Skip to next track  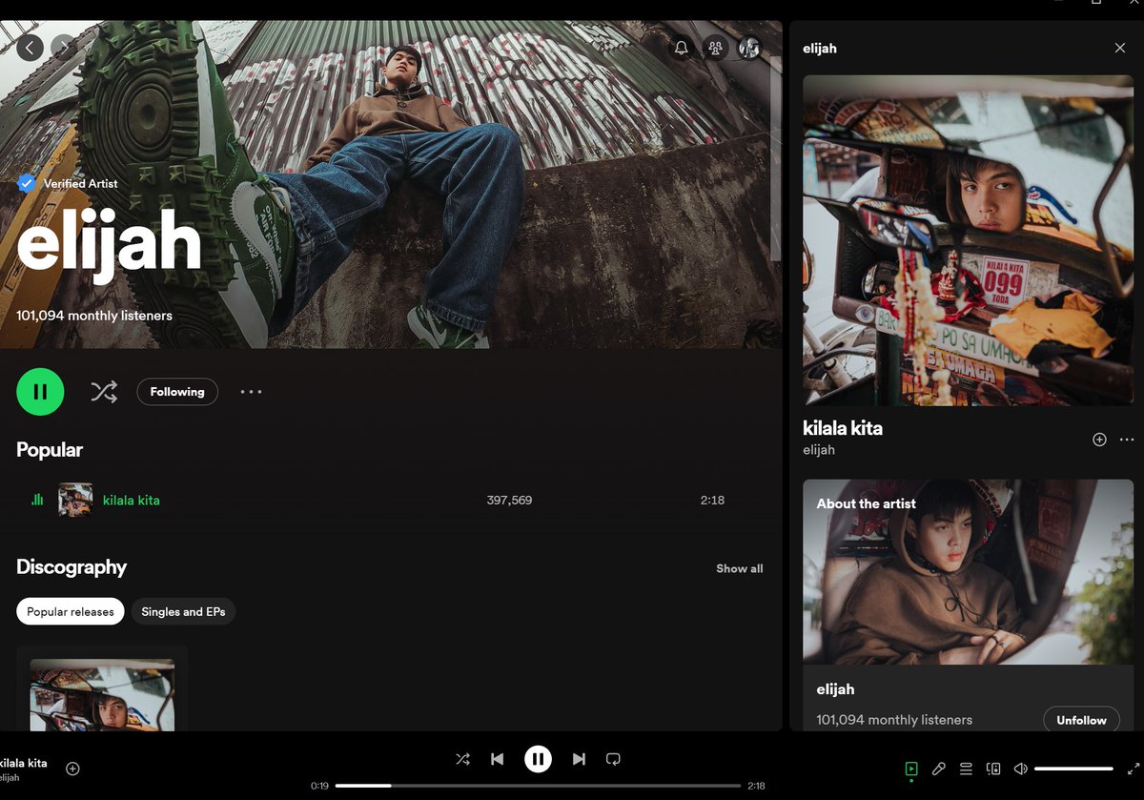point(579,759)
